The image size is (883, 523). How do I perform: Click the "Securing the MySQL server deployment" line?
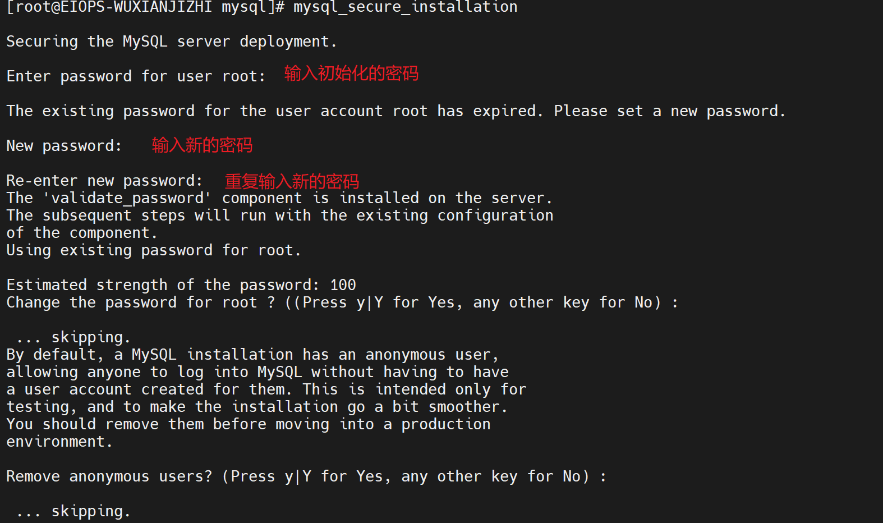point(171,42)
